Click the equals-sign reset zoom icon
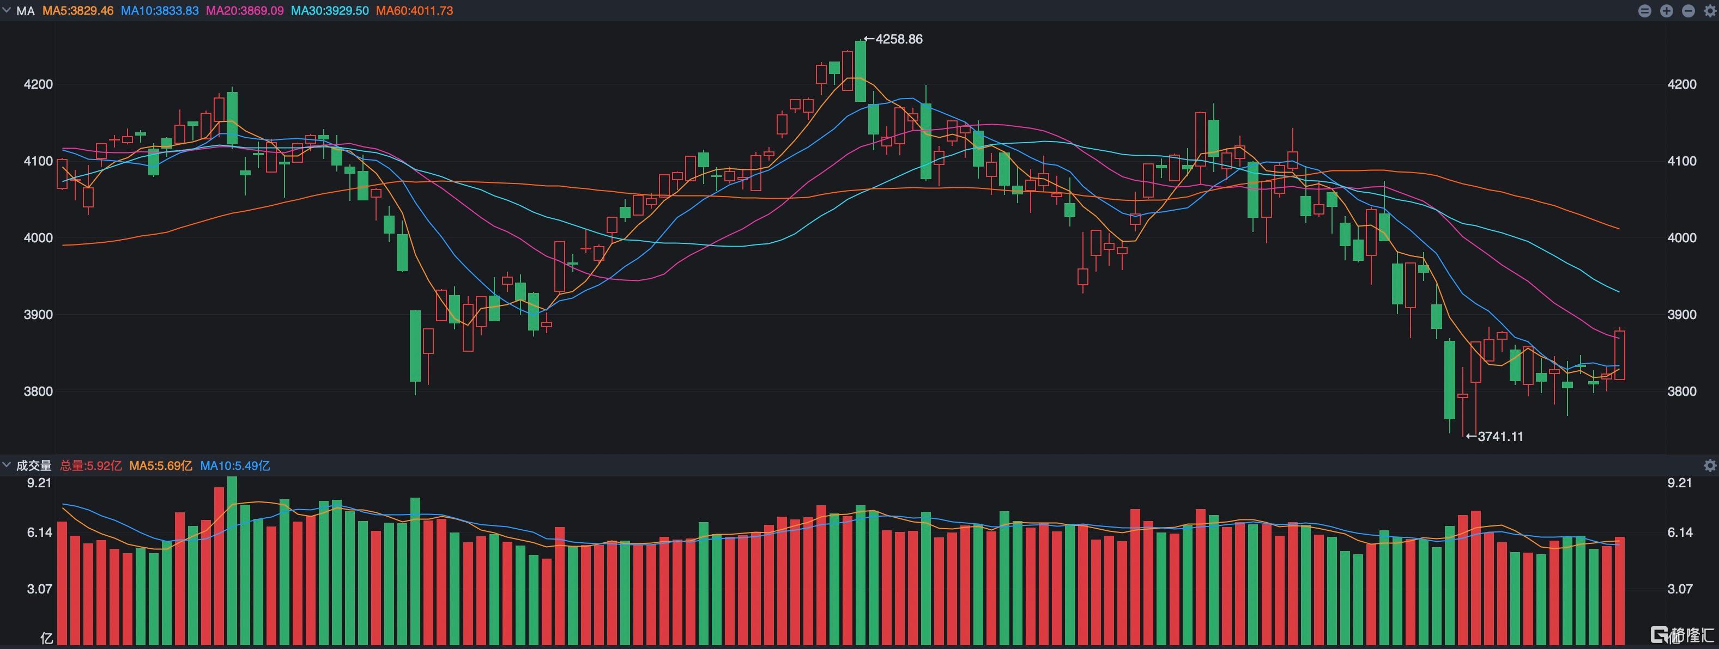The height and width of the screenshot is (649, 1719). pos(1645,11)
